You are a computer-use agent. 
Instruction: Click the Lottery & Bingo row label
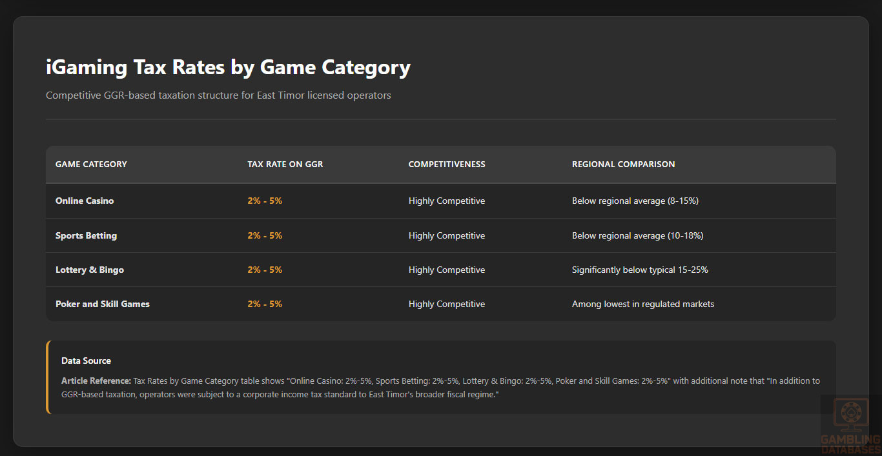(x=90, y=270)
